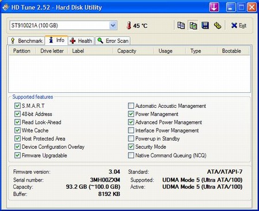Viewport: 259px width, 211px height.
Task: Open the ST910021A (100 GB) combo box
Action: pyautogui.click(x=63, y=25)
